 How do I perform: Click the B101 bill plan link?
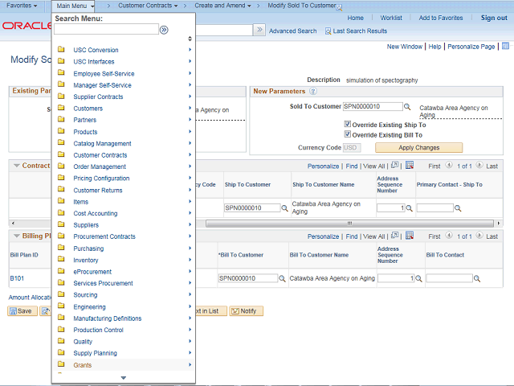point(17,279)
